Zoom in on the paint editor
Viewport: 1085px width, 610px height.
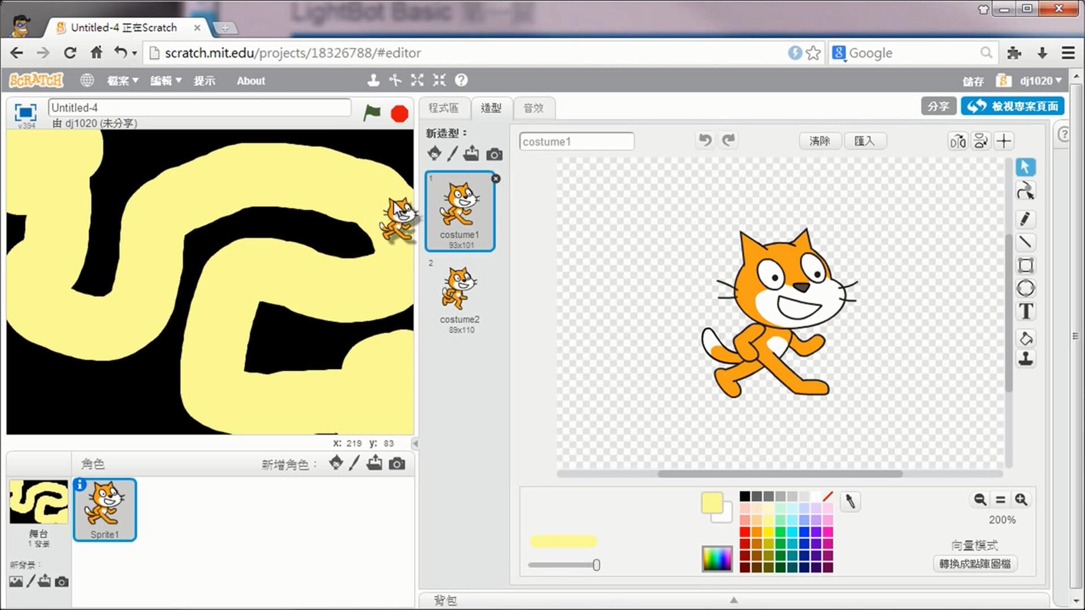point(1021,499)
